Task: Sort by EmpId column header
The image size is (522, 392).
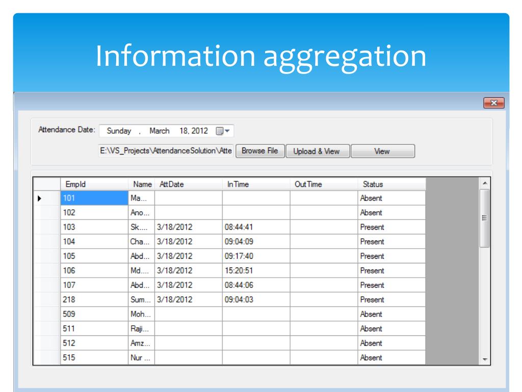Action: pyautogui.click(x=94, y=184)
